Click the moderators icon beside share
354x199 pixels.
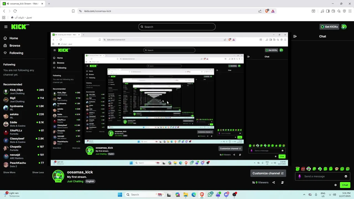click(282, 182)
